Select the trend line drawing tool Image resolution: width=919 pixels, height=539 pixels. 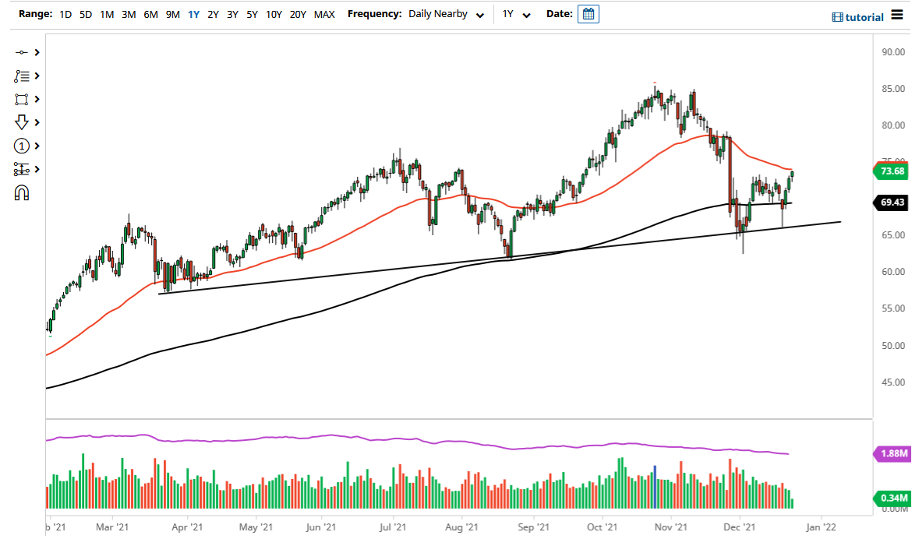click(23, 52)
